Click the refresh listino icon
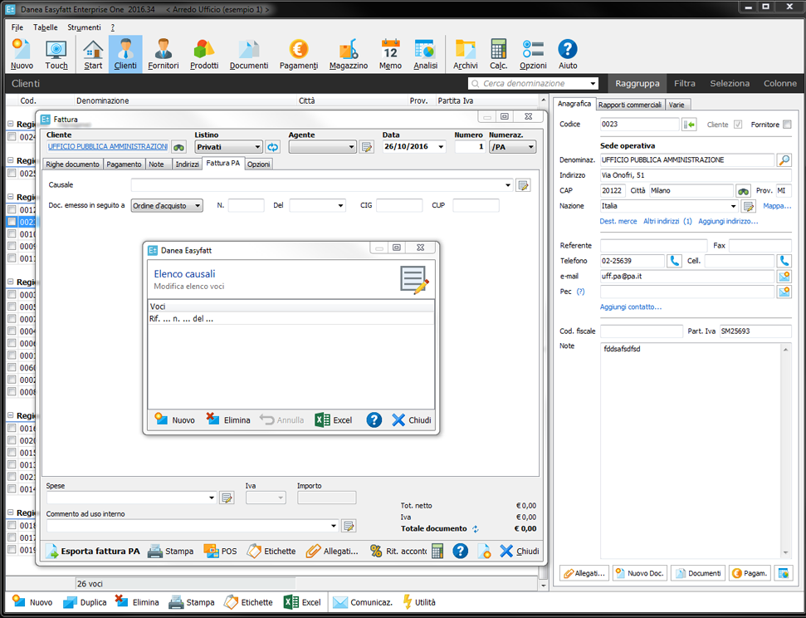The width and height of the screenshot is (806, 618). tap(272, 147)
